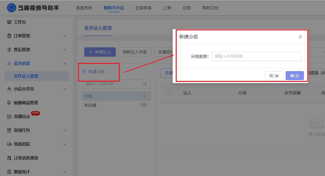Click the new badge on 直播玩法
This screenshot has height=176, width=325.
pyautogui.click(x=35, y=113)
